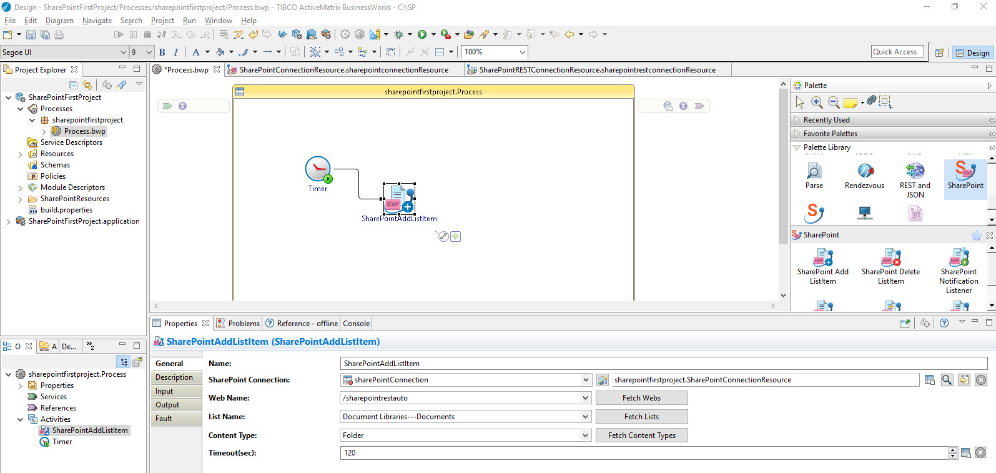Switch to the Output properties tab
This screenshot has height=473, width=996.
pos(176,405)
